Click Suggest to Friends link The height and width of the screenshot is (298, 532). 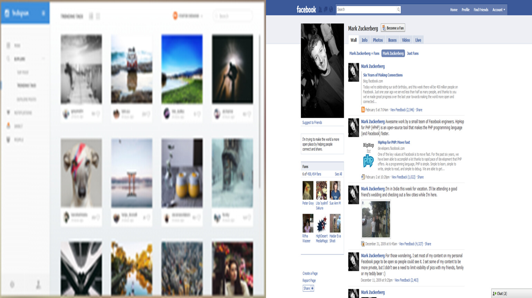point(312,122)
